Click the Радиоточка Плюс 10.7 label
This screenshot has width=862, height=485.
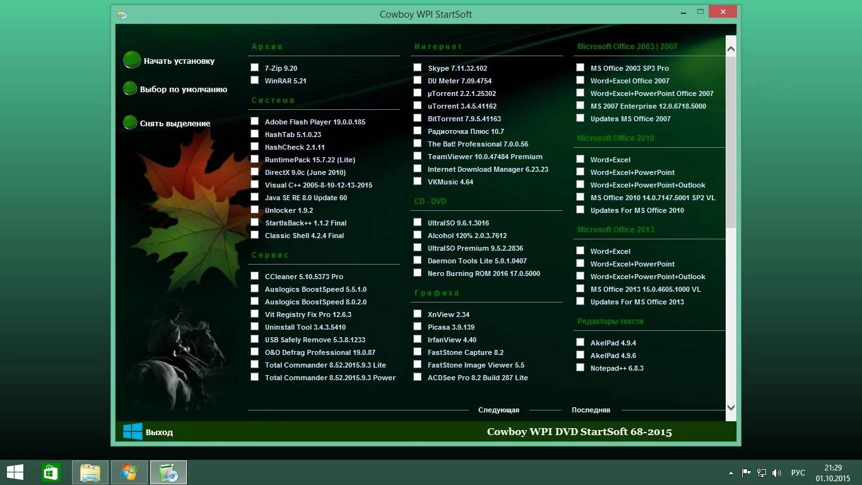click(466, 131)
